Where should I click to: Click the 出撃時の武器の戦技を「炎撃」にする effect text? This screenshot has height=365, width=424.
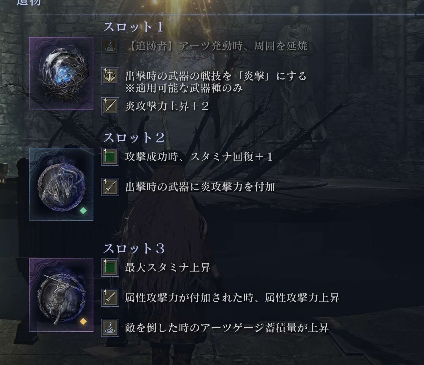[216, 76]
